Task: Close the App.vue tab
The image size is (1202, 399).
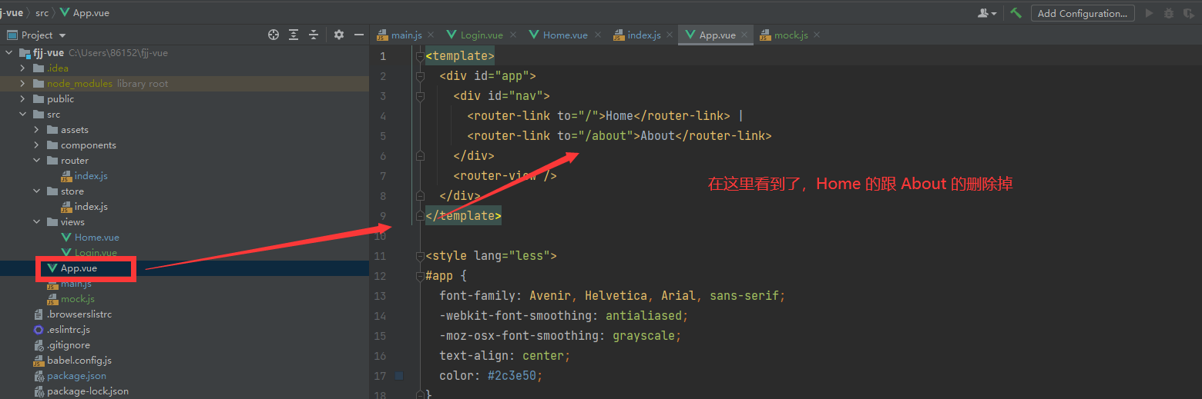Action: (x=744, y=35)
